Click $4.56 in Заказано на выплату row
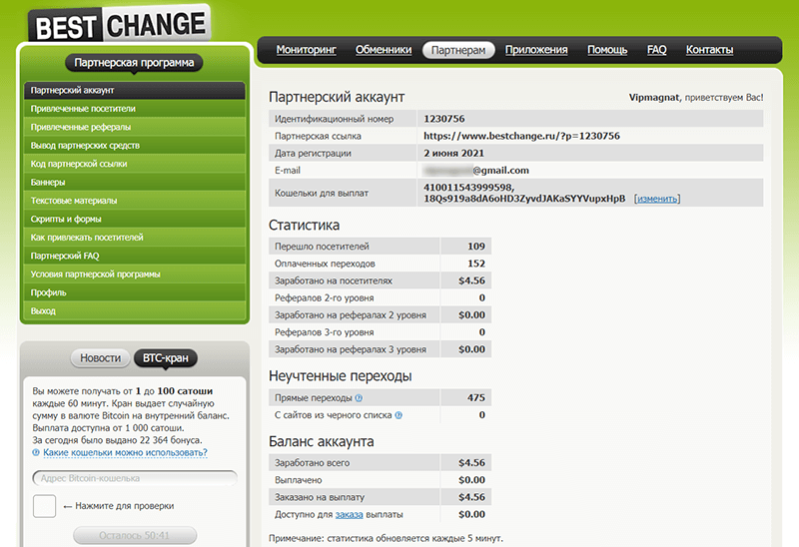 pyautogui.click(x=471, y=497)
